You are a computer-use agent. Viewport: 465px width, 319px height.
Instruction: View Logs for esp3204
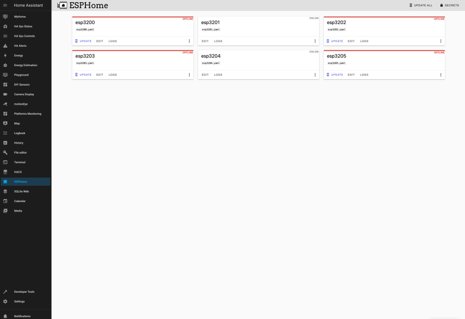click(x=218, y=75)
